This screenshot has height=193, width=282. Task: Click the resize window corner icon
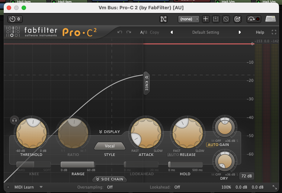(275, 187)
